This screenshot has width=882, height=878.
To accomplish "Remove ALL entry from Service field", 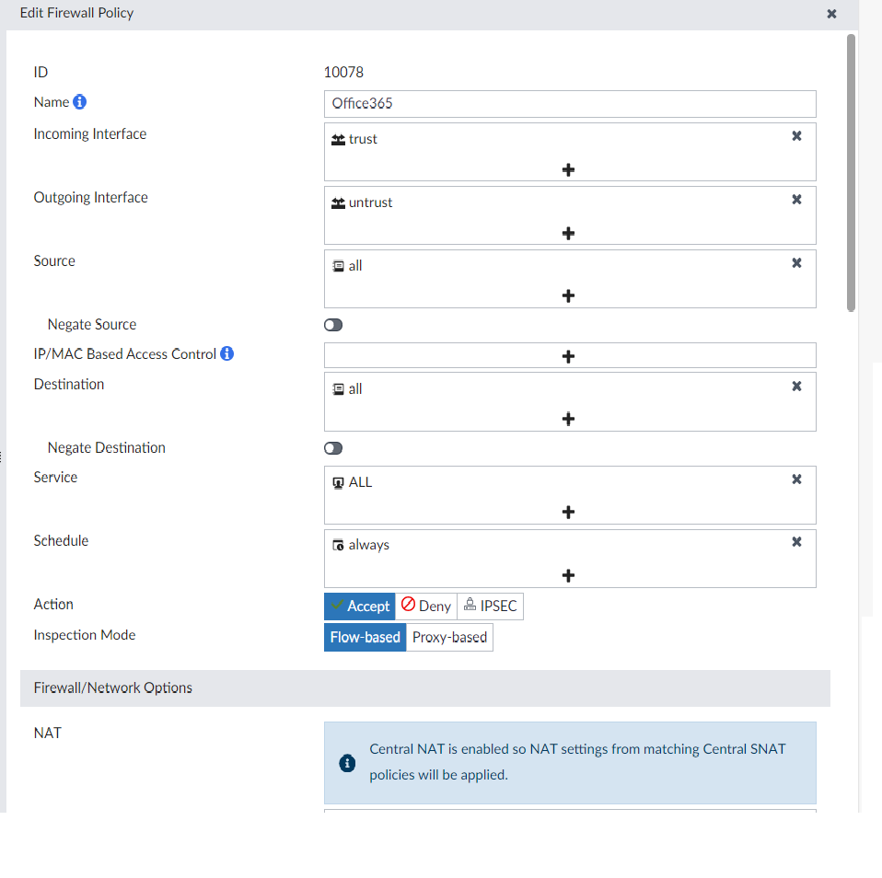I will pos(797,479).
